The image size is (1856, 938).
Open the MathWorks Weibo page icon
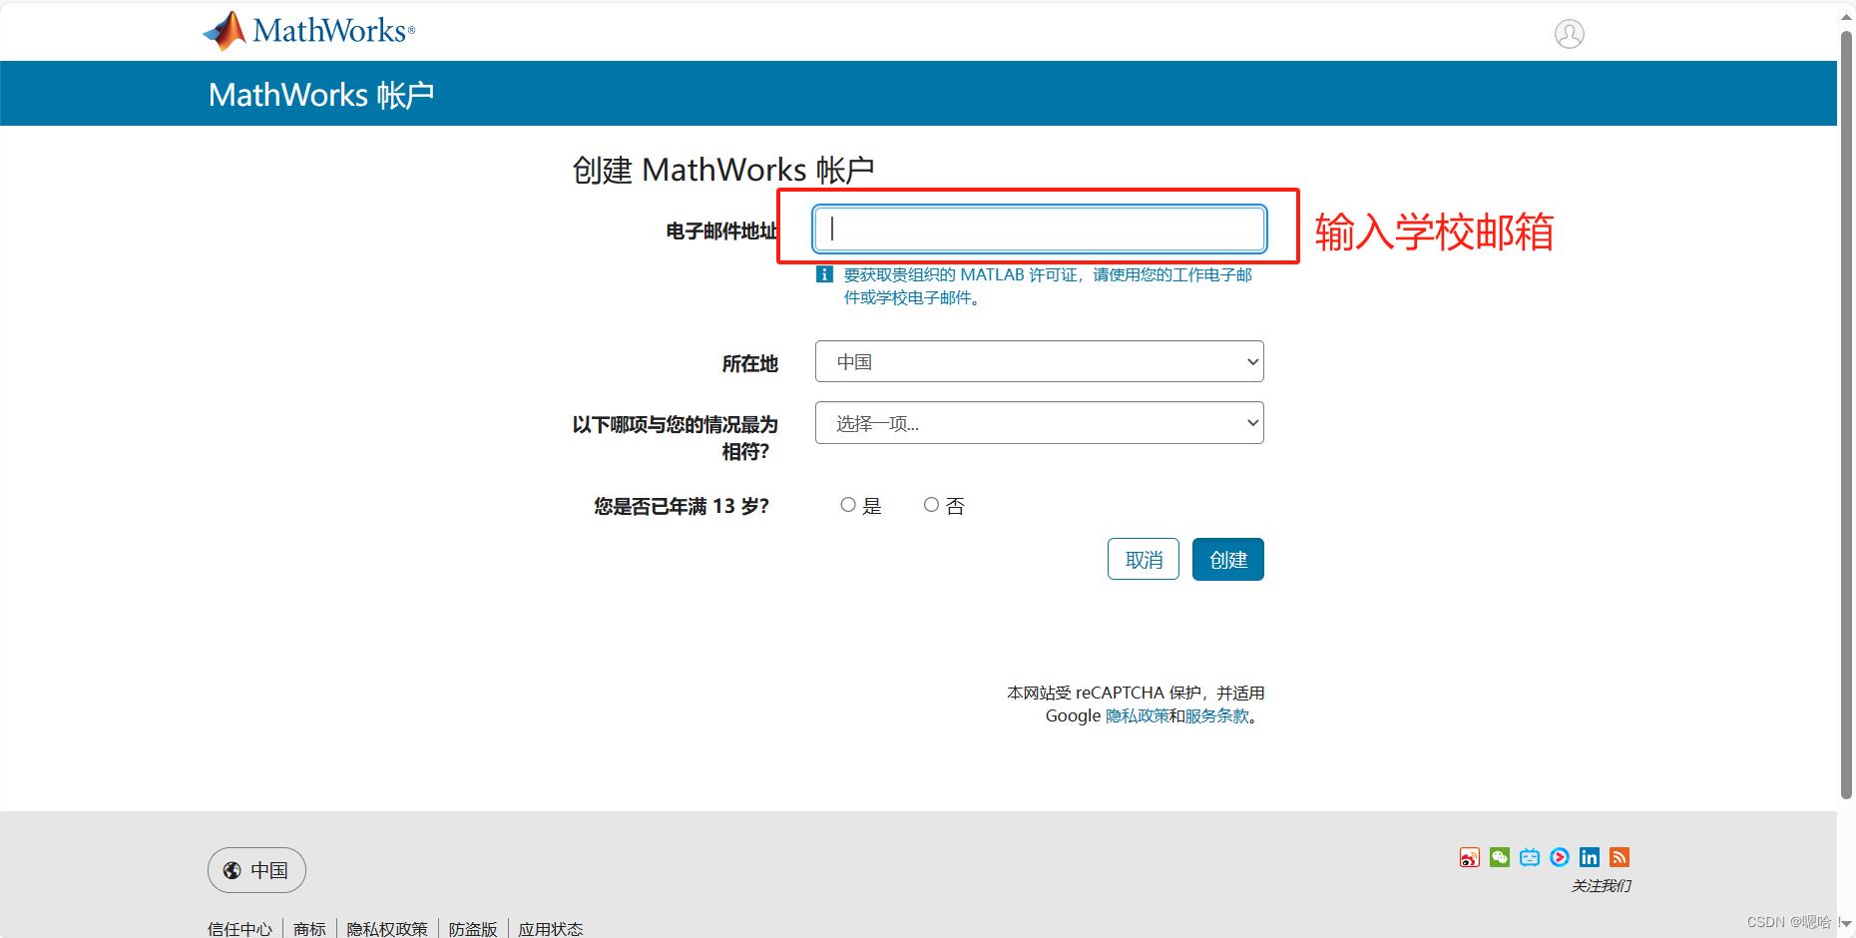click(1469, 856)
